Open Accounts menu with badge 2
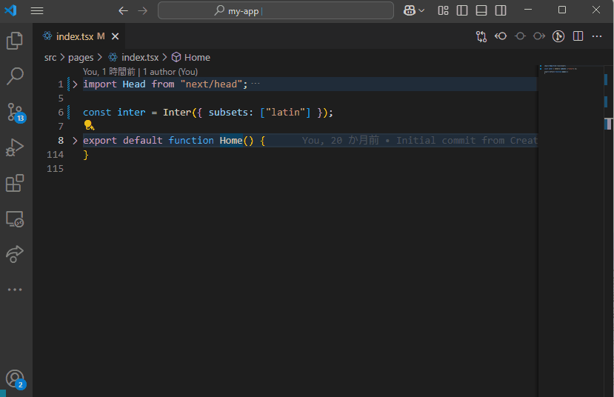Viewport: 614px width, 397px height. click(x=16, y=380)
